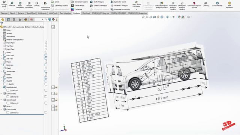The image size is (240, 135).
Task: Switch to DisplayManager tab
Action: (x=25, y=19)
